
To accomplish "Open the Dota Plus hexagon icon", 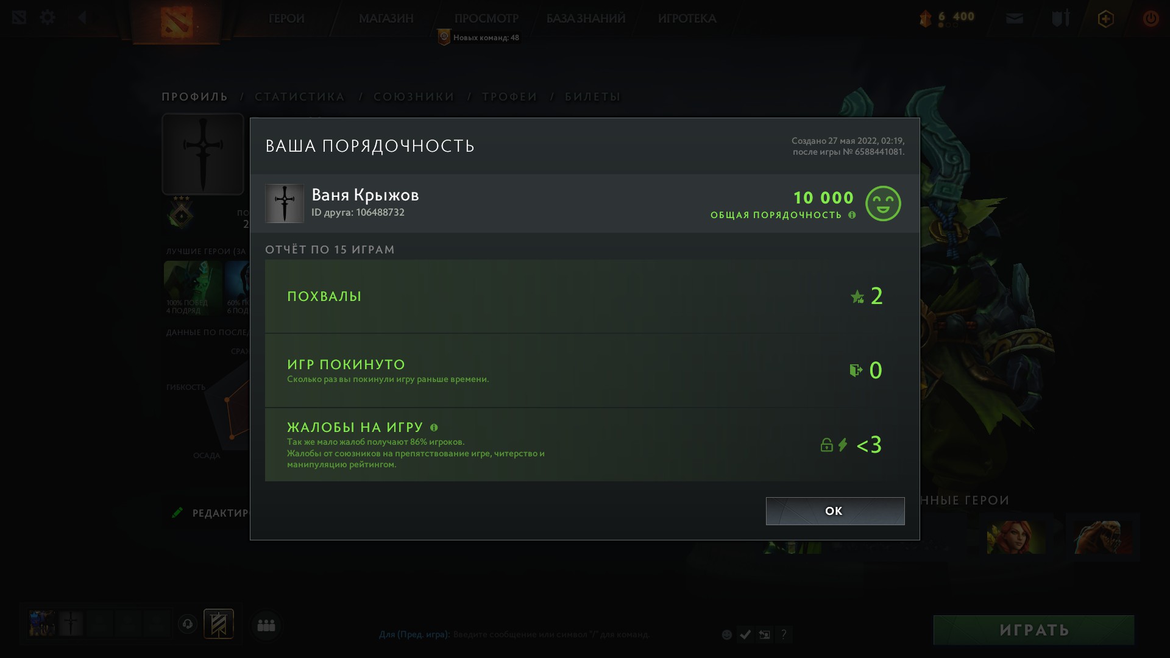I will coord(1105,19).
